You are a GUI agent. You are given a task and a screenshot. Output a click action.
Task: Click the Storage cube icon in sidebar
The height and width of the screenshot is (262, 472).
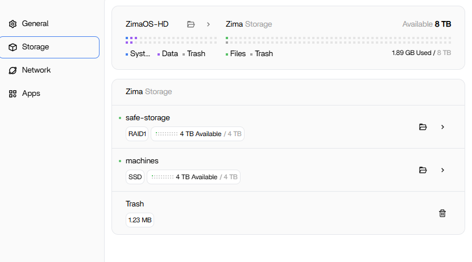tap(13, 47)
